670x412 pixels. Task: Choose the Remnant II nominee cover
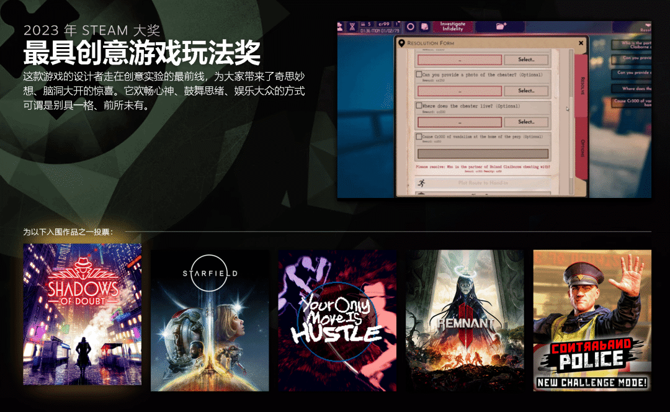tap(465, 321)
